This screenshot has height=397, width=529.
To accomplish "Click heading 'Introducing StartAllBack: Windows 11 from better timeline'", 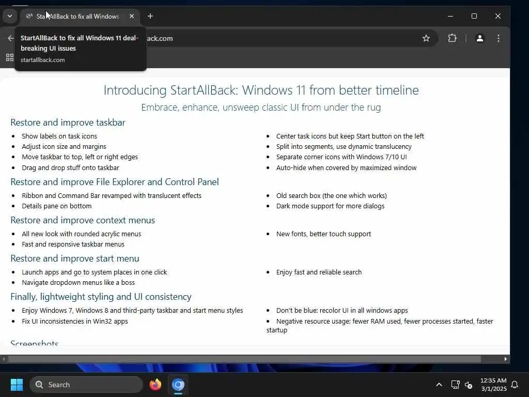I will click(261, 90).
